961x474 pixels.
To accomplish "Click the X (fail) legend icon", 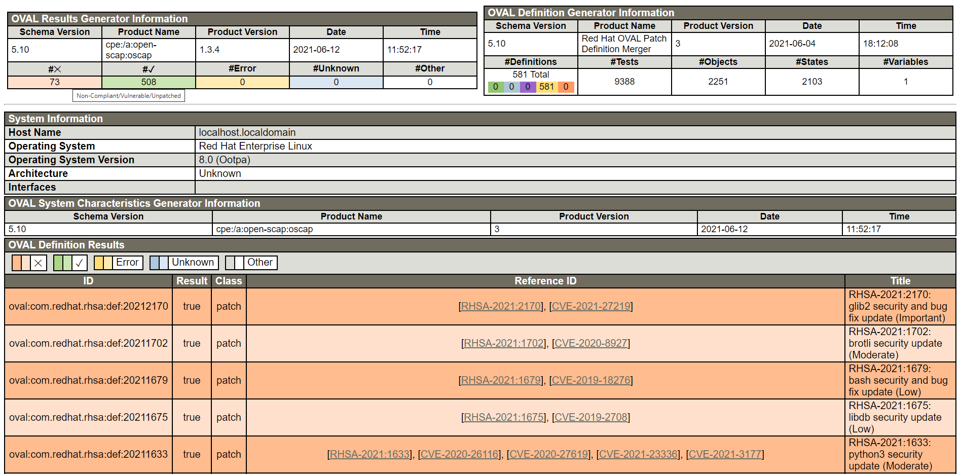I will pos(38,263).
